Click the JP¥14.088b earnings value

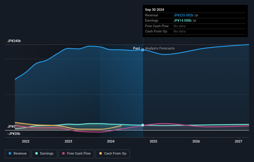point(183,20)
